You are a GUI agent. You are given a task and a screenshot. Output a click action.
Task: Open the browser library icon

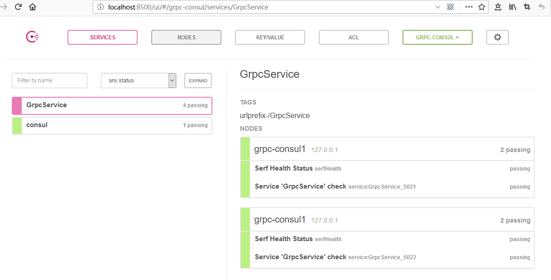pos(513,7)
